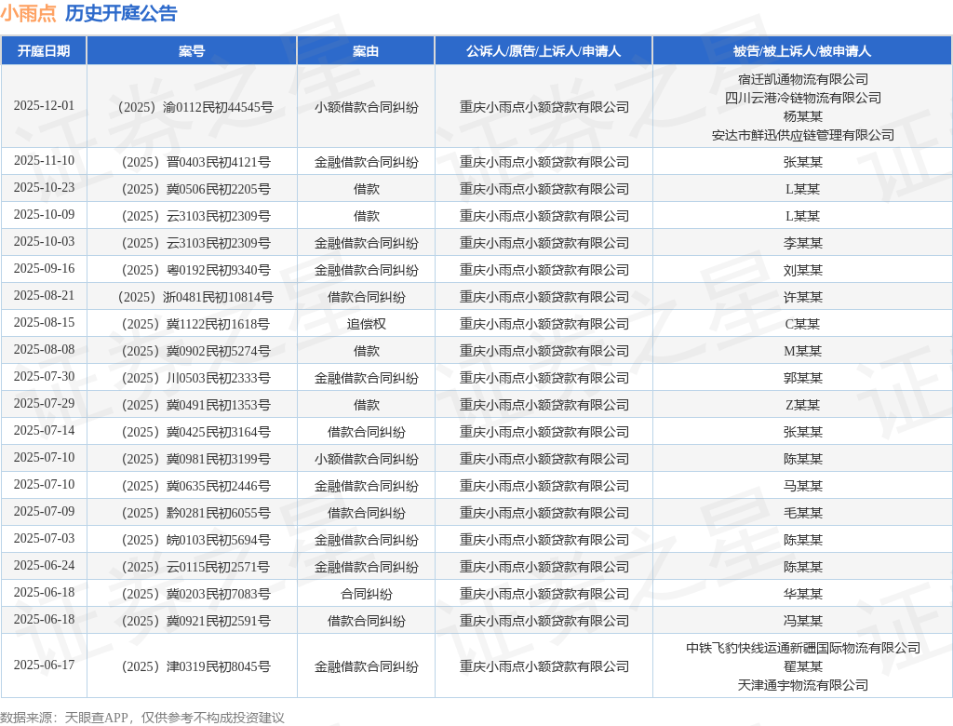This screenshot has width=953, height=726.
Task: Click the 案号 column header
Action: (x=192, y=51)
